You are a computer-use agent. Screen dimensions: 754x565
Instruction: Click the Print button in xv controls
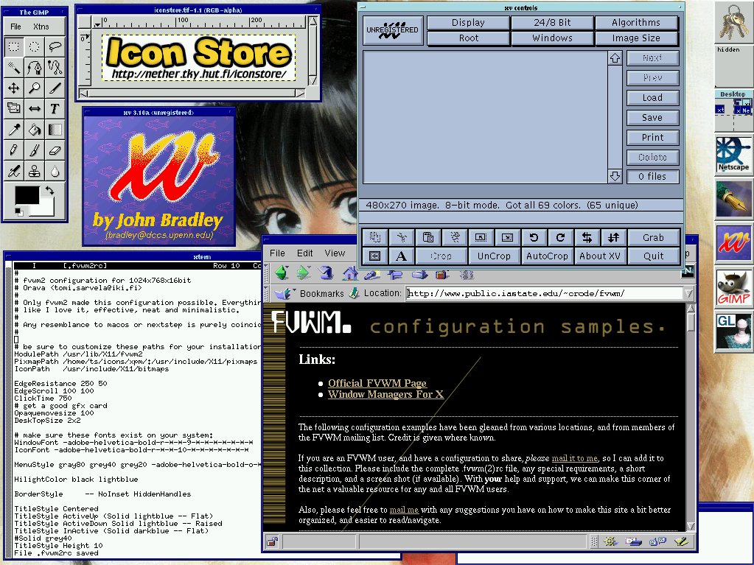pos(652,138)
